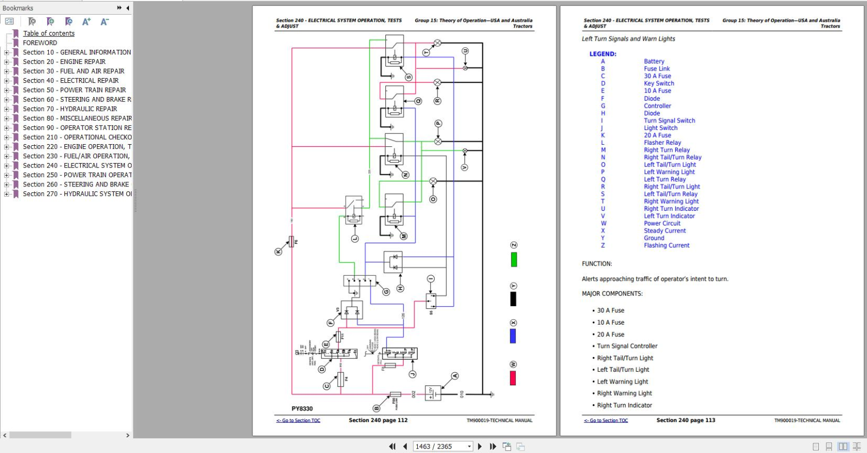Decrease bookmark text size with A-
This screenshot has height=453, width=867.
coord(105,22)
